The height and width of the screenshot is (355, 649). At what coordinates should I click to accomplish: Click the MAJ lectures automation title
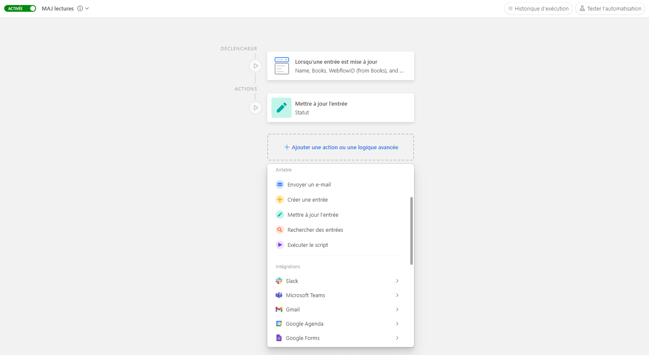pos(58,8)
